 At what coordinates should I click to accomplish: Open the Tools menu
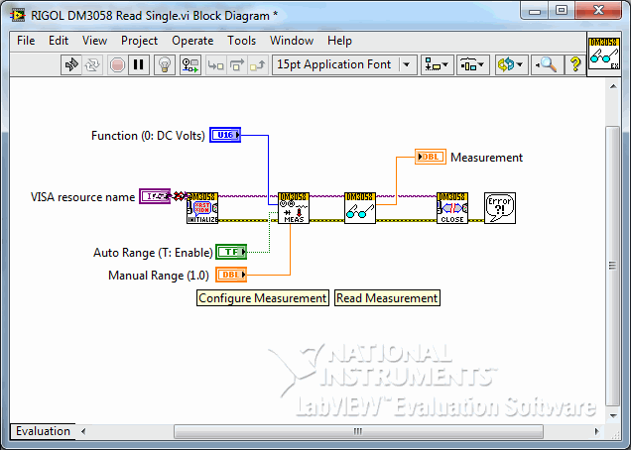pyautogui.click(x=241, y=41)
